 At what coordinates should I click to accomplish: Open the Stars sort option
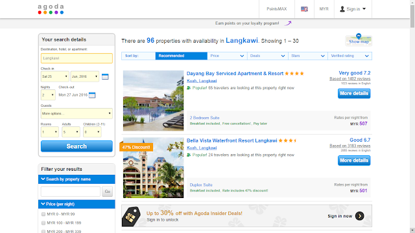(x=308, y=56)
